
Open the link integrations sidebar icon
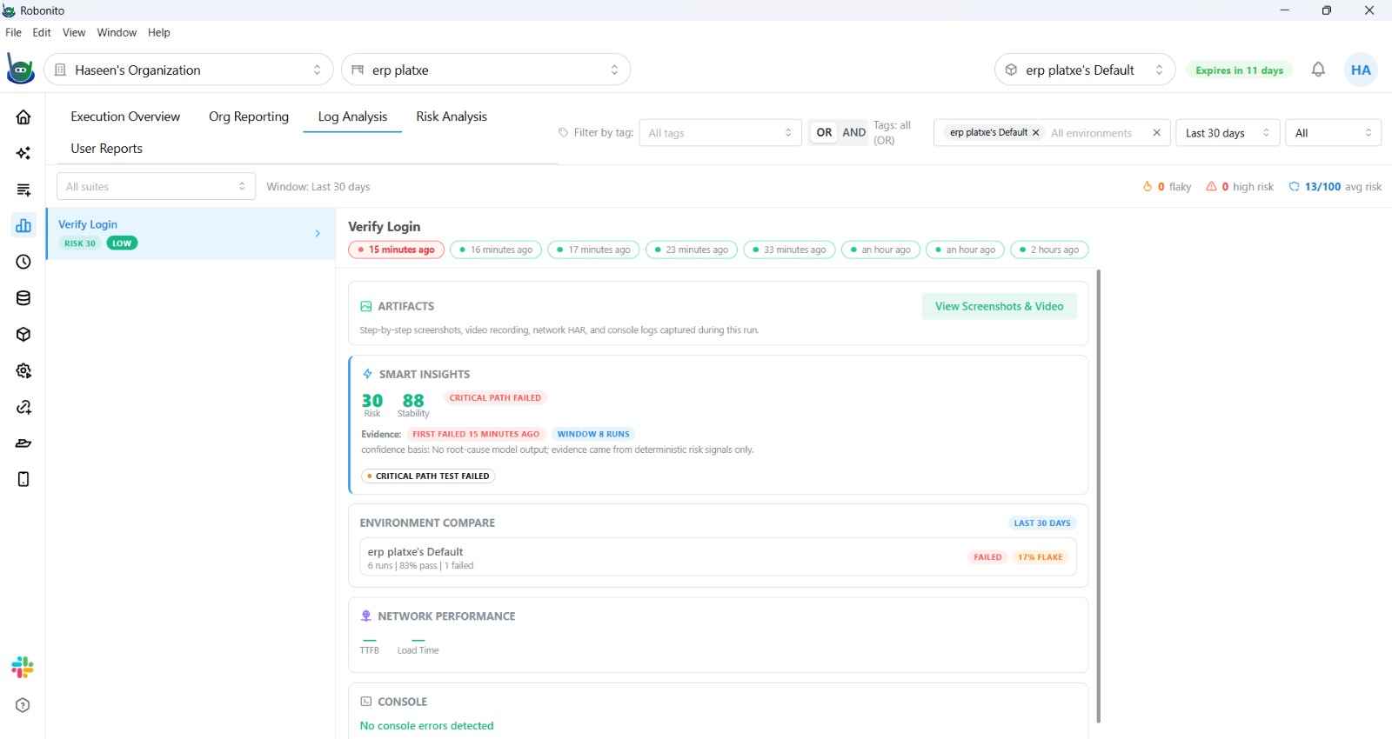(23, 407)
